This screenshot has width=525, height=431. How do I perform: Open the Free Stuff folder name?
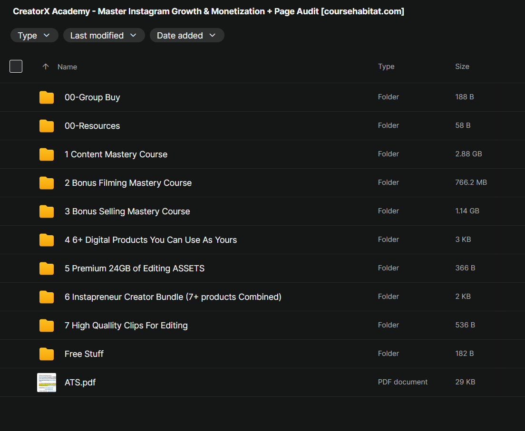coord(84,354)
